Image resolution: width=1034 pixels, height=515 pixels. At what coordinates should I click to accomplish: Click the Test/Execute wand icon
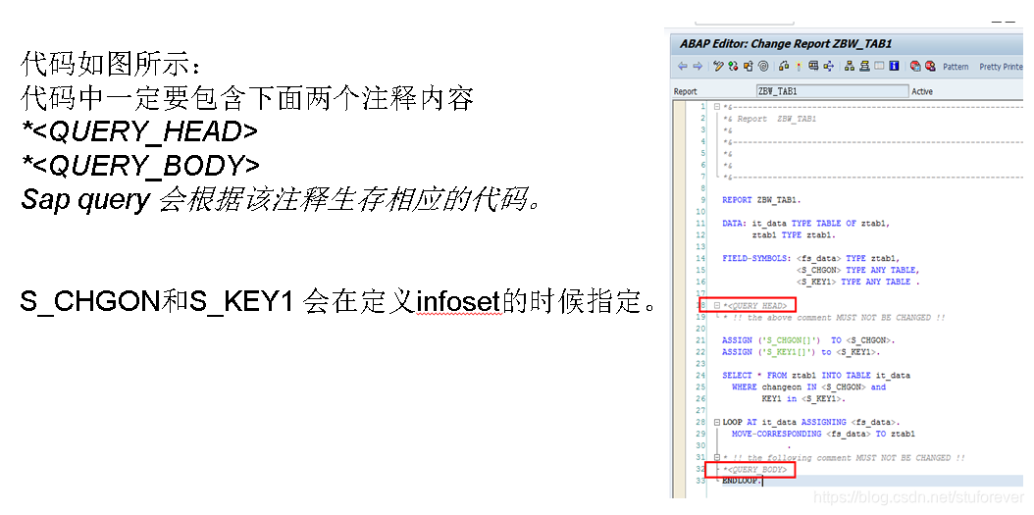coord(799,66)
